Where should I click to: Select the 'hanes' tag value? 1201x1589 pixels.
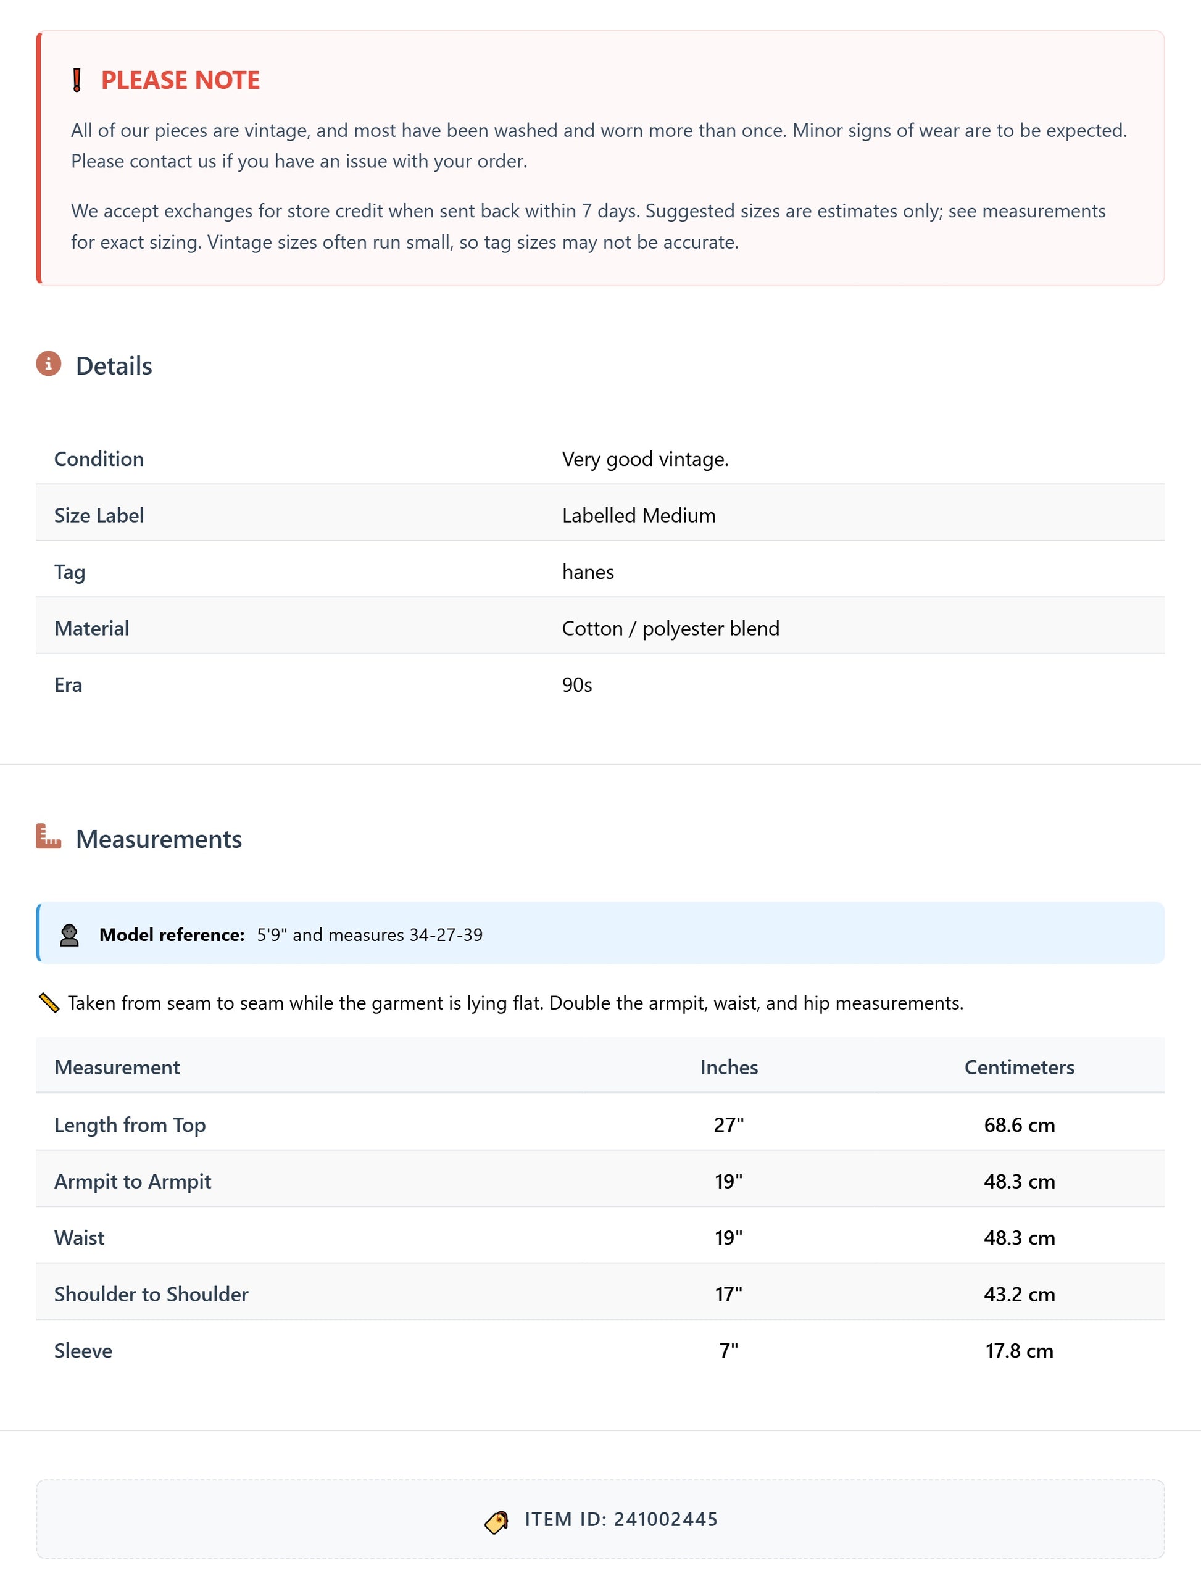coord(588,572)
